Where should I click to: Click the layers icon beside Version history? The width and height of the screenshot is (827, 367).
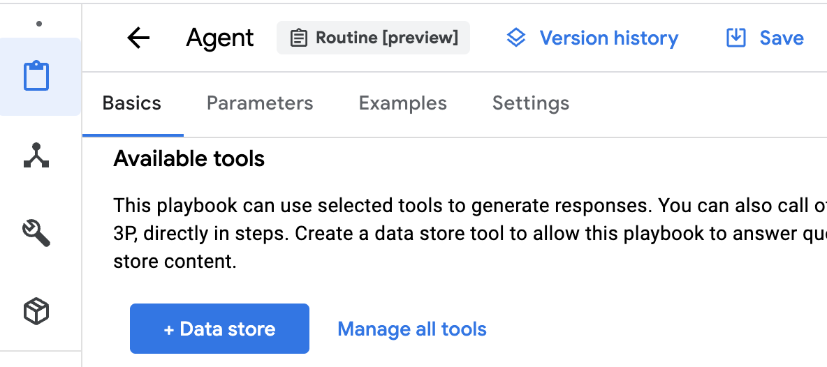515,38
